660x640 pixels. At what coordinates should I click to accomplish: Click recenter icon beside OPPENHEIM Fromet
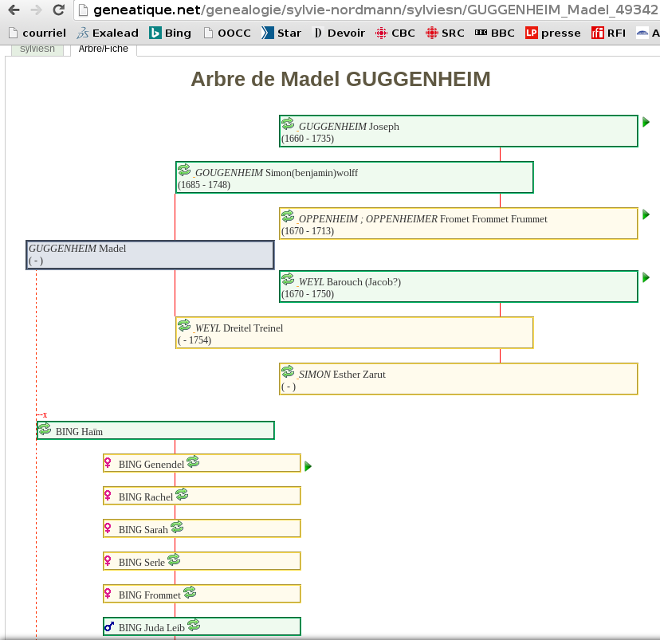tap(288, 217)
